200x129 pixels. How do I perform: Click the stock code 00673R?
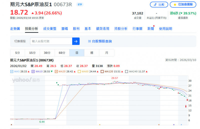63,4
